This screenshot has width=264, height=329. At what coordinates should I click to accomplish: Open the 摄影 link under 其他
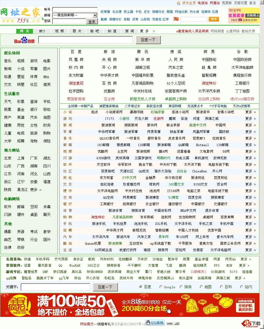[x=8, y=232]
